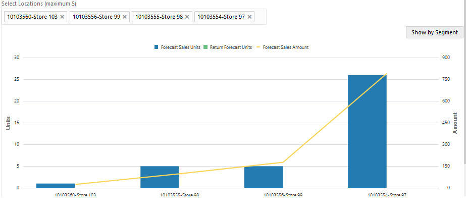Remove the 10103560-Store 103 location chip

pos(62,17)
